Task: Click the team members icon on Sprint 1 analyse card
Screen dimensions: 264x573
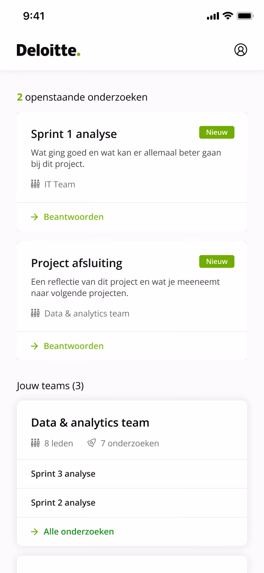Action: pos(35,184)
